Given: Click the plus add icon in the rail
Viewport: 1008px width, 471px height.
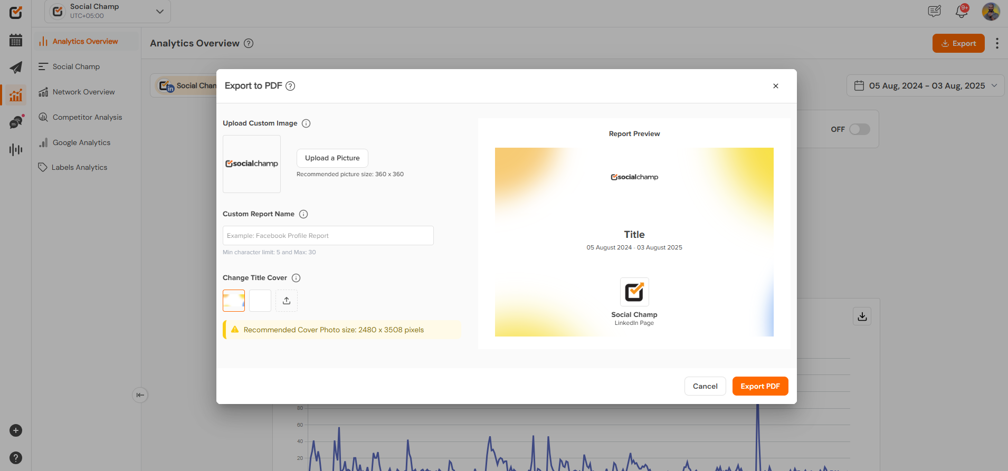Looking at the screenshot, I should coord(16,430).
